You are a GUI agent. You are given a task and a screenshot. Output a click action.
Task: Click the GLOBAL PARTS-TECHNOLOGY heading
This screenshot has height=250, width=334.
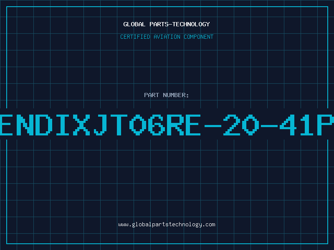167,24
